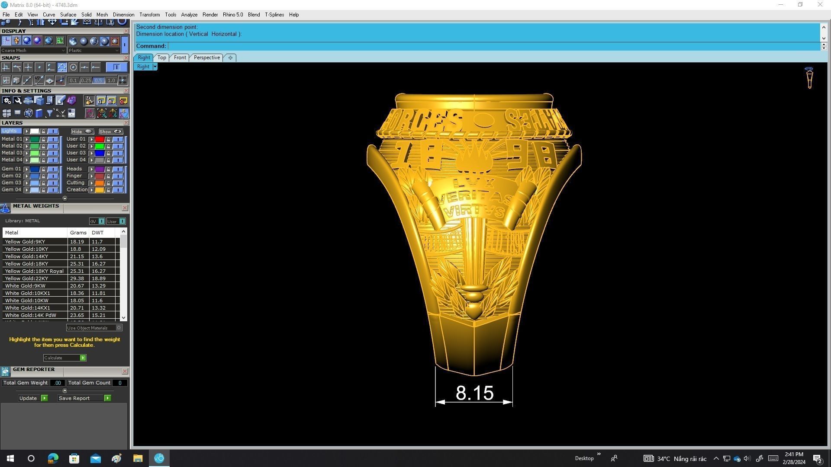This screenshot has width=831, height=467.
Task: Toggle the on/off switch for the Lights layer
Action: pyautogui.click(x=53, y=131)
